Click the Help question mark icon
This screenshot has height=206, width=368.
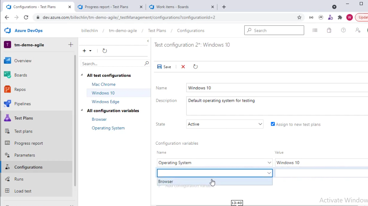[x=343, y=30]
